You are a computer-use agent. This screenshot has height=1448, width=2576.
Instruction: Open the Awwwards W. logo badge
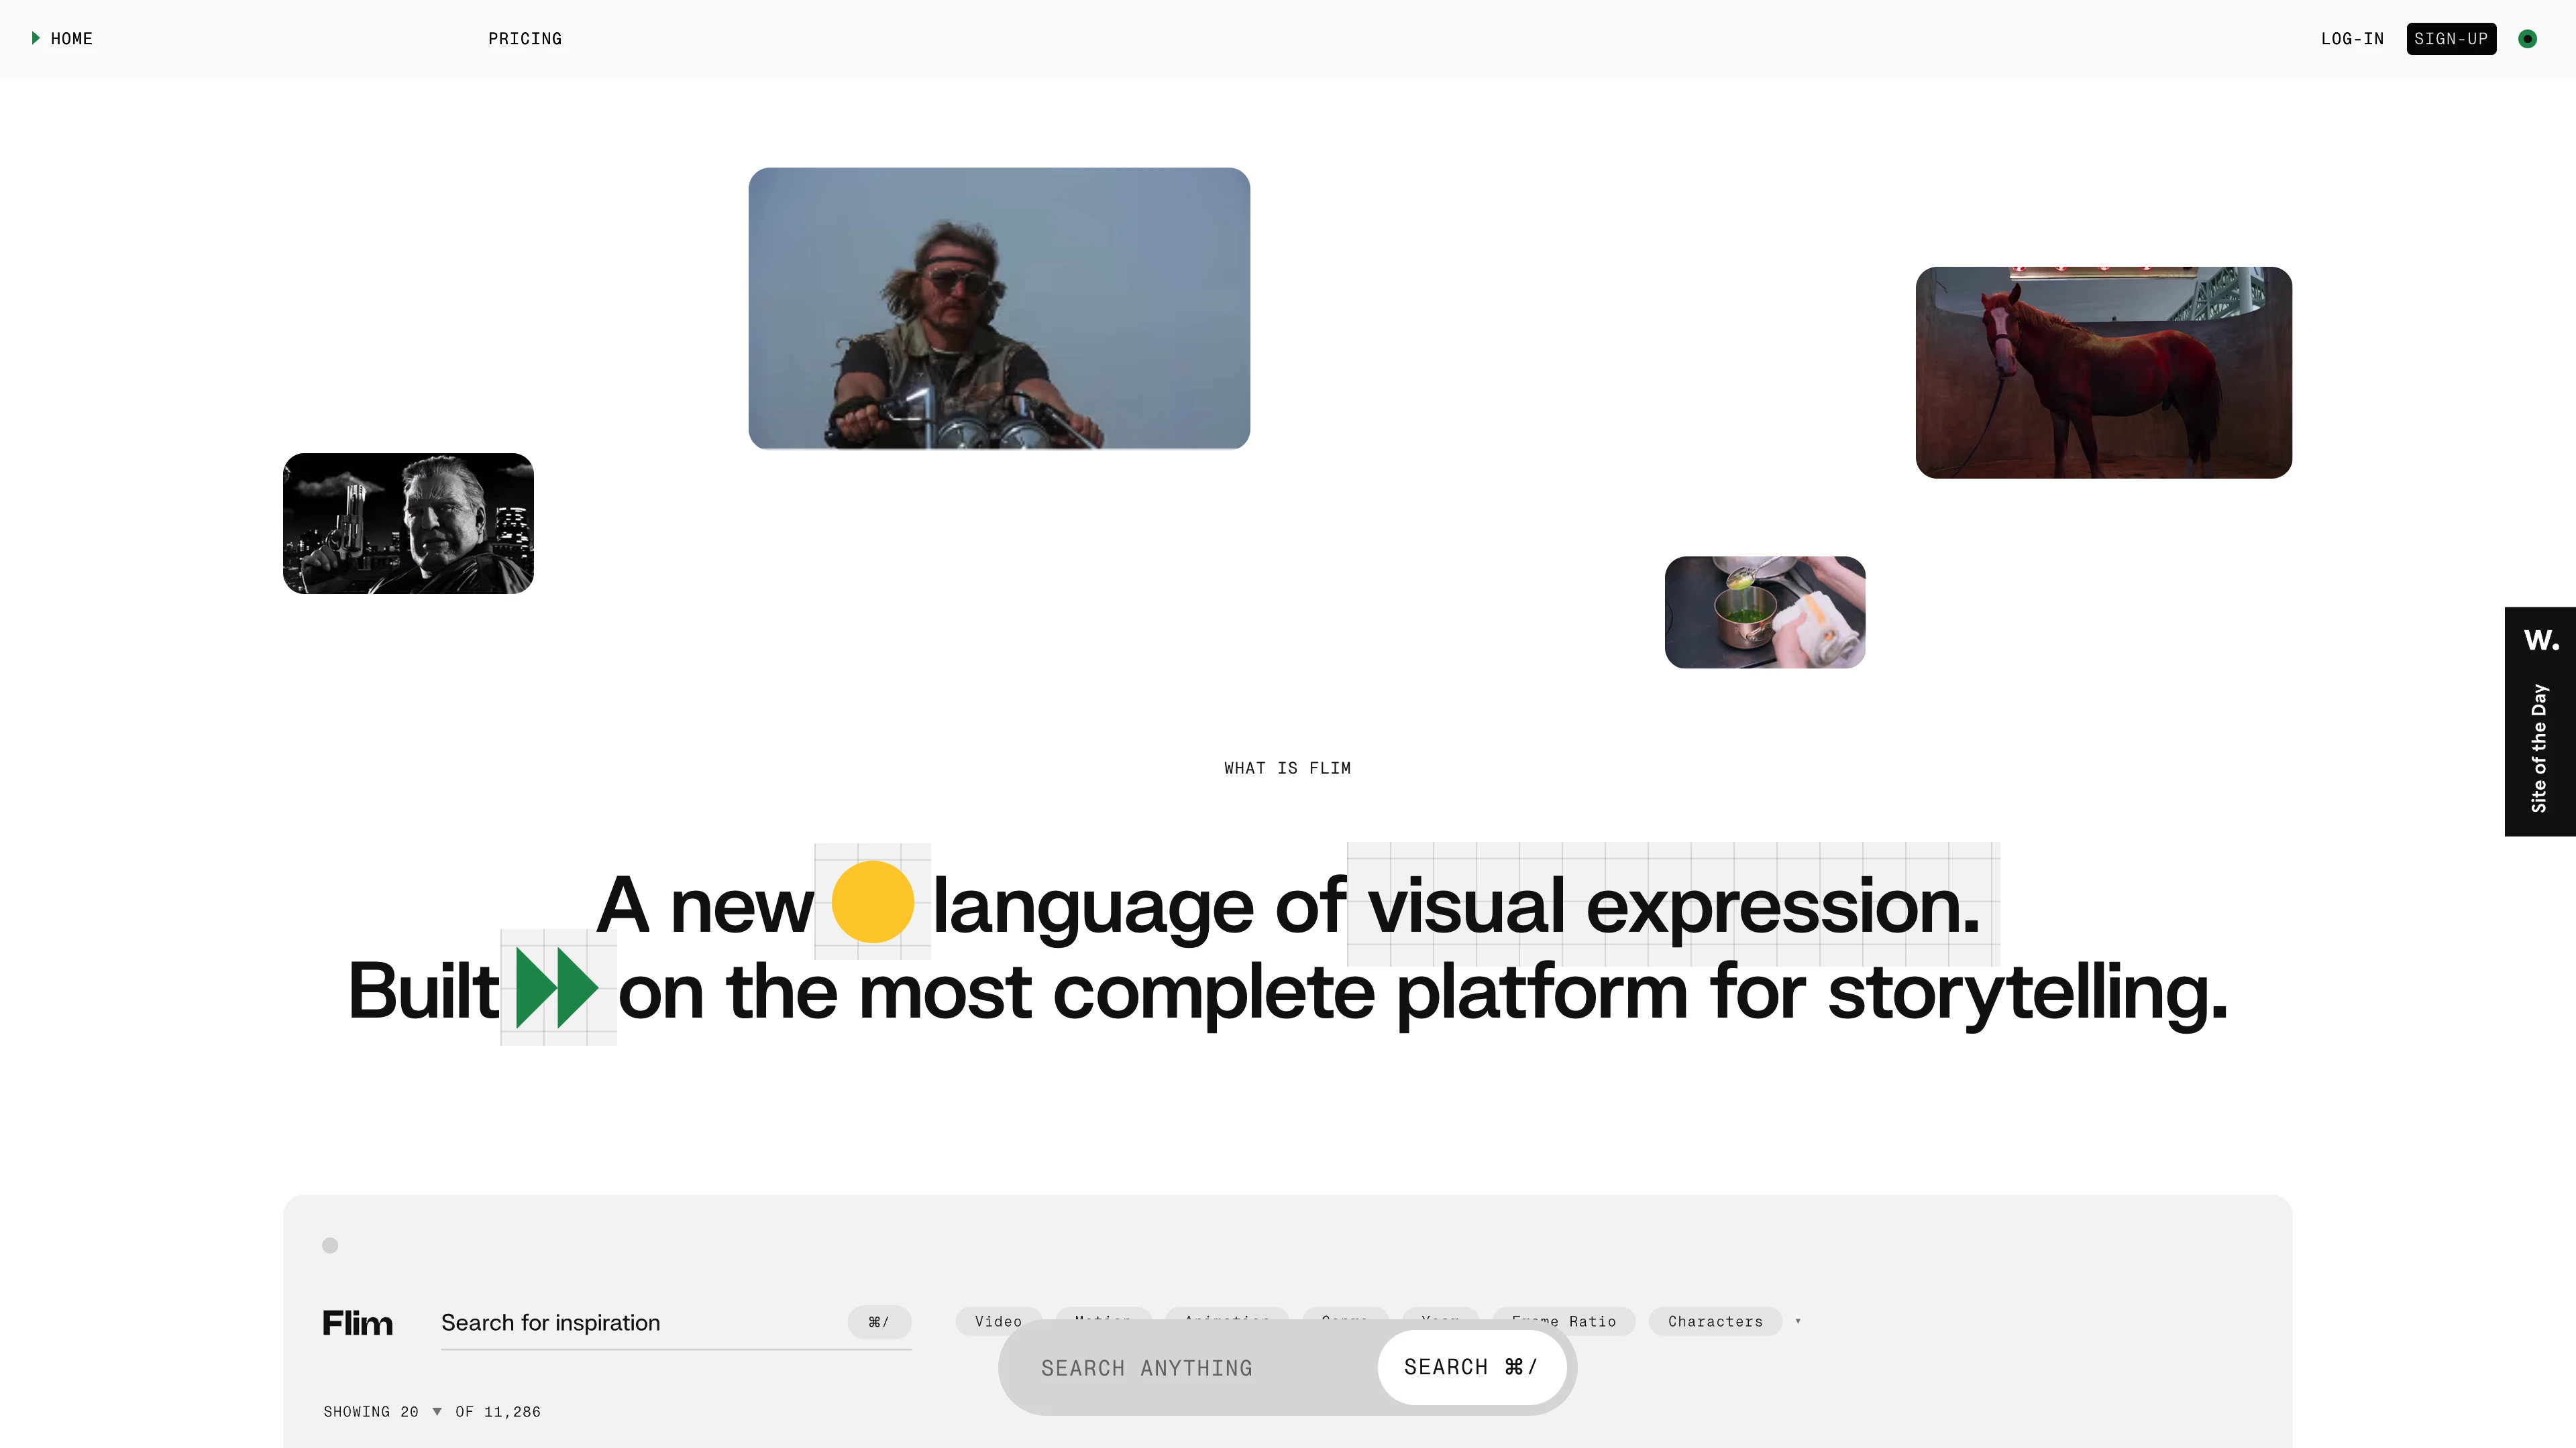coord(2540,640)
